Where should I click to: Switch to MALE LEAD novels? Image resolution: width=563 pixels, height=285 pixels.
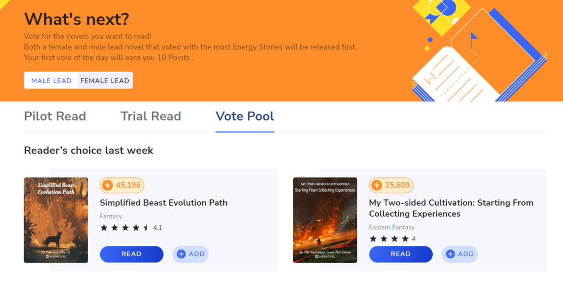click(52, 80)
